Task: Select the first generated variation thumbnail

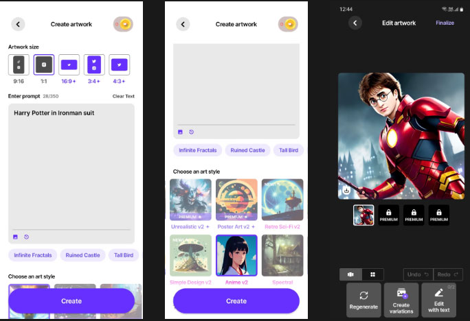Action: 363,215
